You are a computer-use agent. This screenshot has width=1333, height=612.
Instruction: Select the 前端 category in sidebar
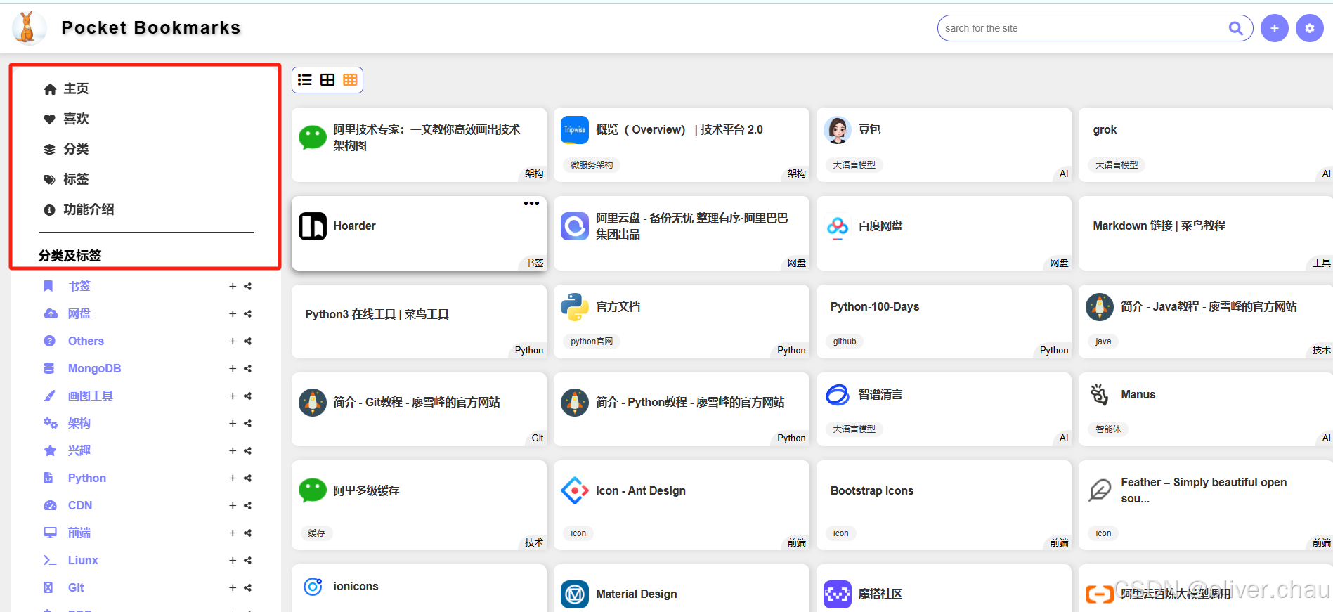click(x=79, y=533)
